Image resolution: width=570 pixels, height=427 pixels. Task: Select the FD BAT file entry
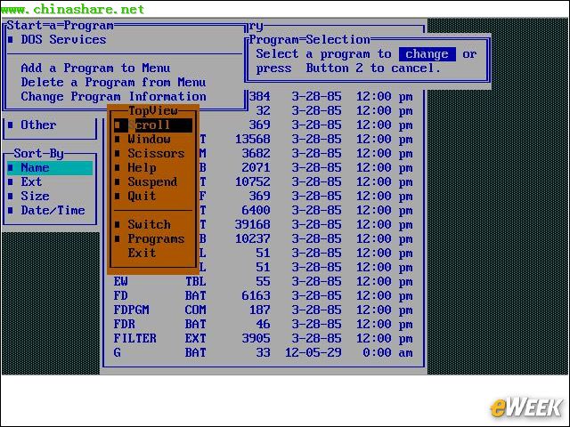coord(264,295)
